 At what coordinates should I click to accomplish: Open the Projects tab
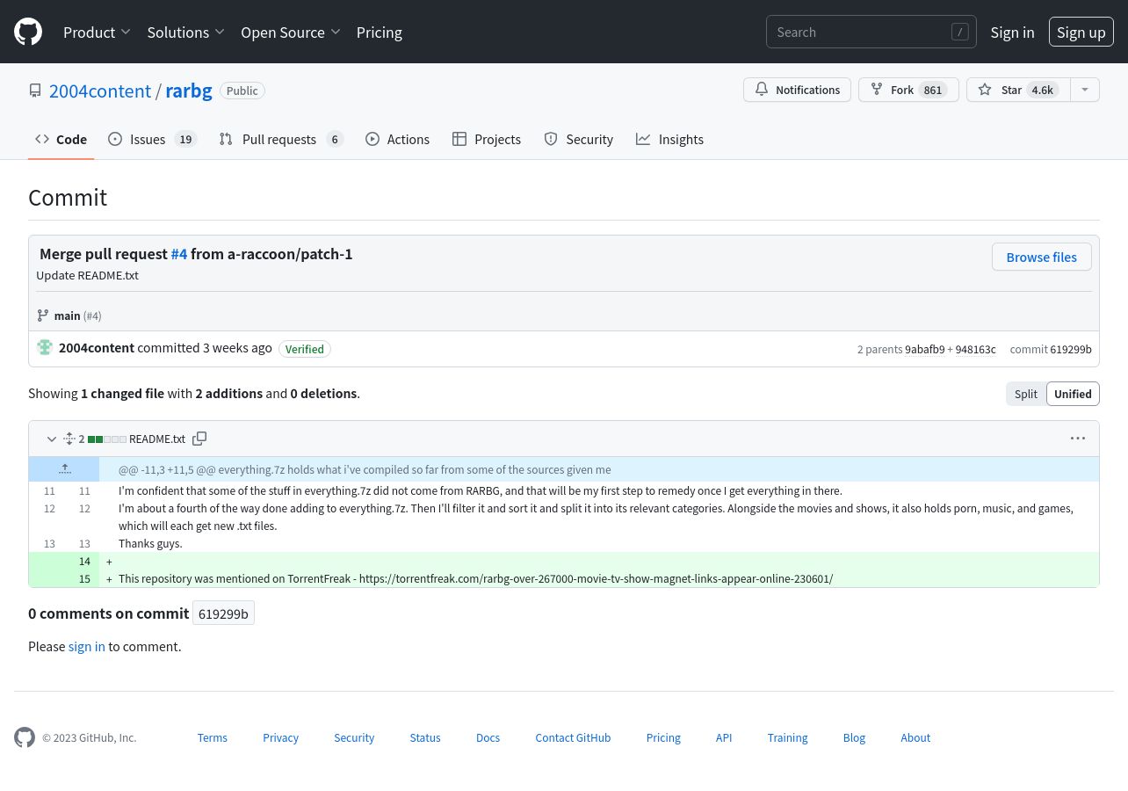[487, 139]
